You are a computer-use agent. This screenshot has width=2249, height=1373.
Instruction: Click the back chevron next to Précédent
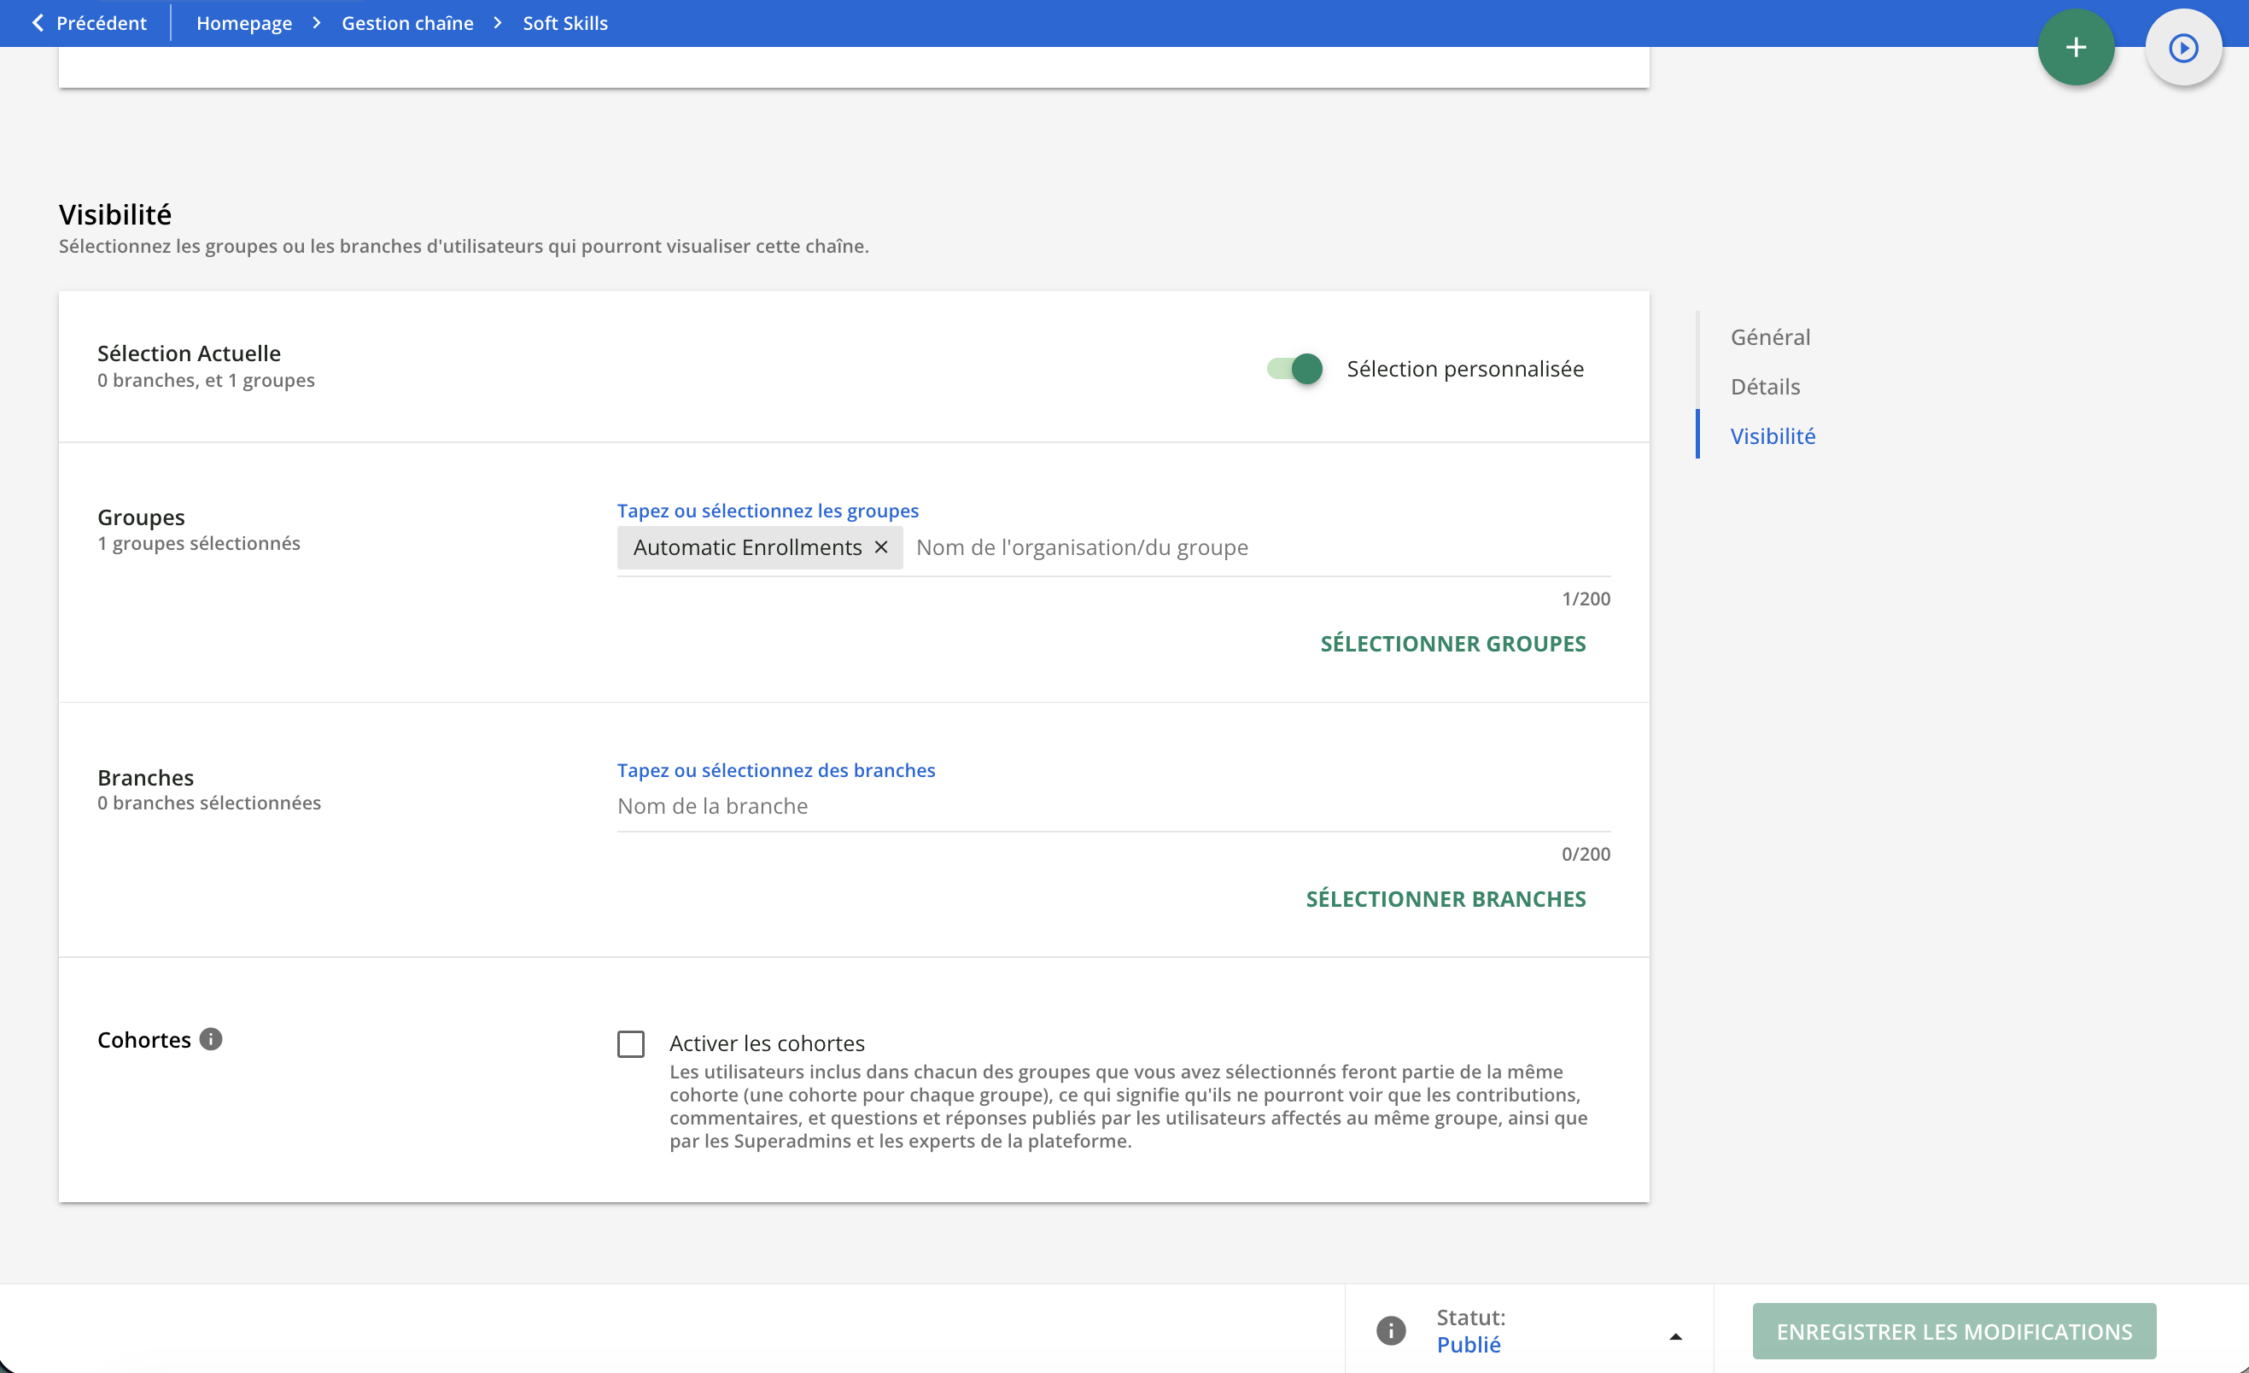38,23
